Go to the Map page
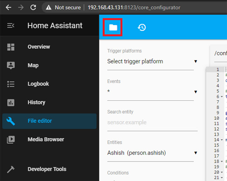The height and width of the screenshot is (181, 227). coord(33,65)
